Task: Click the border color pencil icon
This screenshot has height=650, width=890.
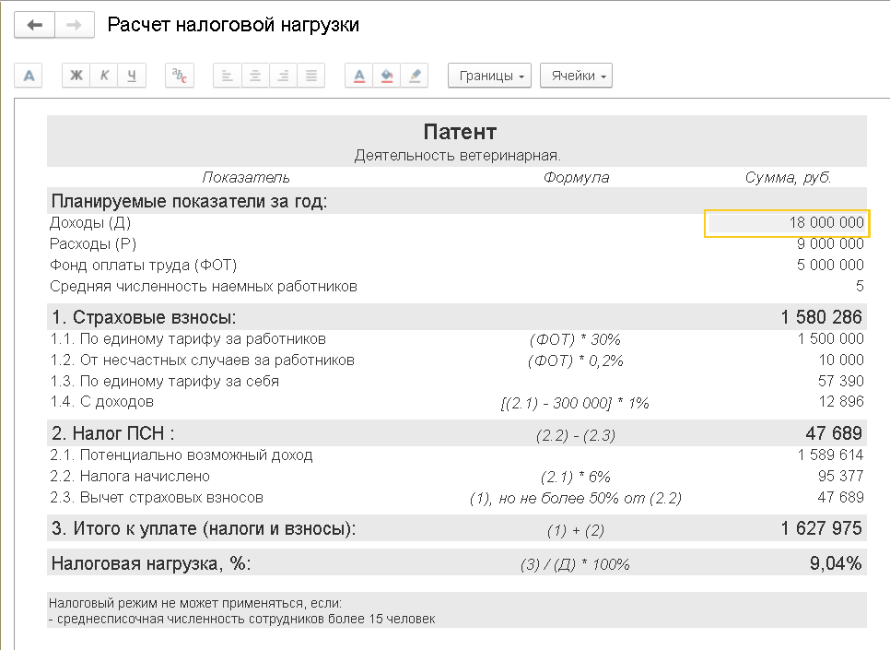Action: tap(415, 76)
